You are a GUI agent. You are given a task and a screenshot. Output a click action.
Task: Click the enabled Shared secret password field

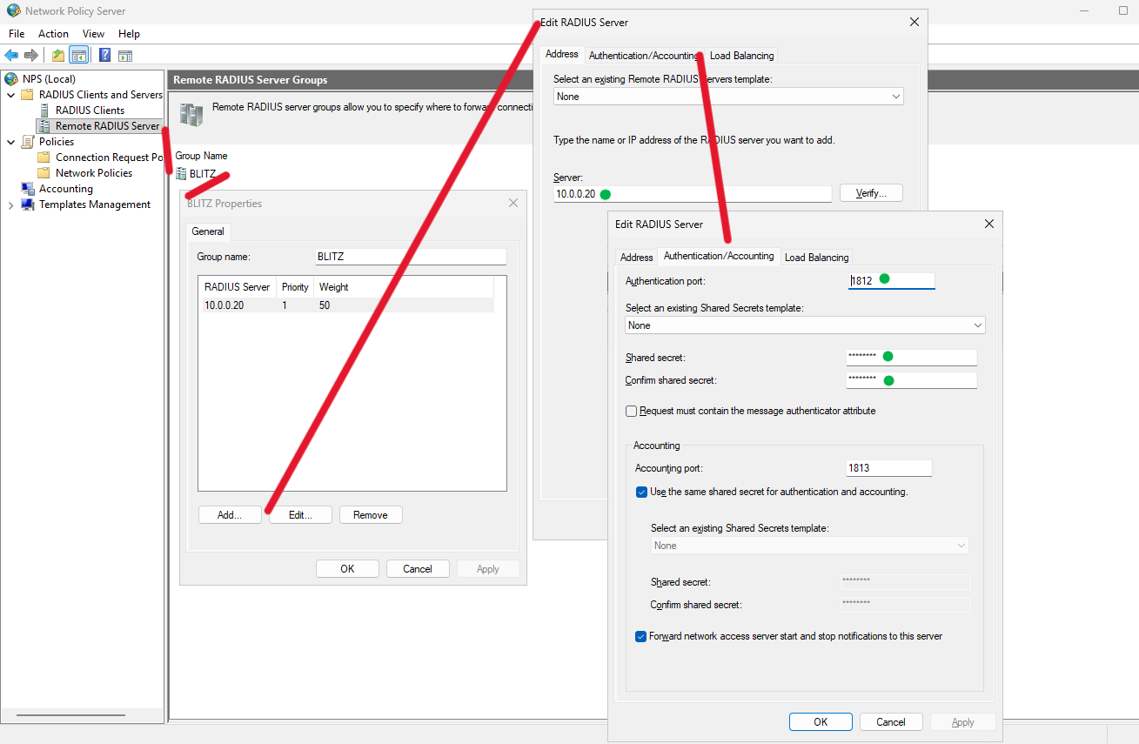click(x=911, y=358)
